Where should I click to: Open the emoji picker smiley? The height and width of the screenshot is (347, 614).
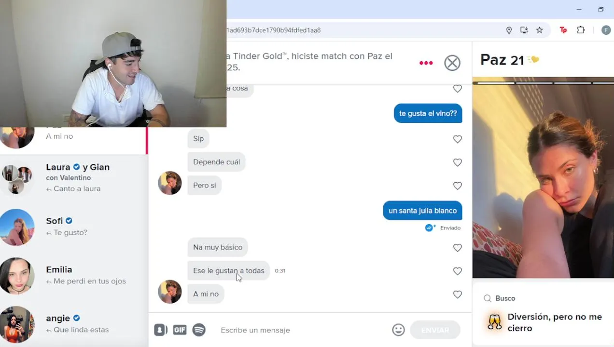(x=398, y=330)
